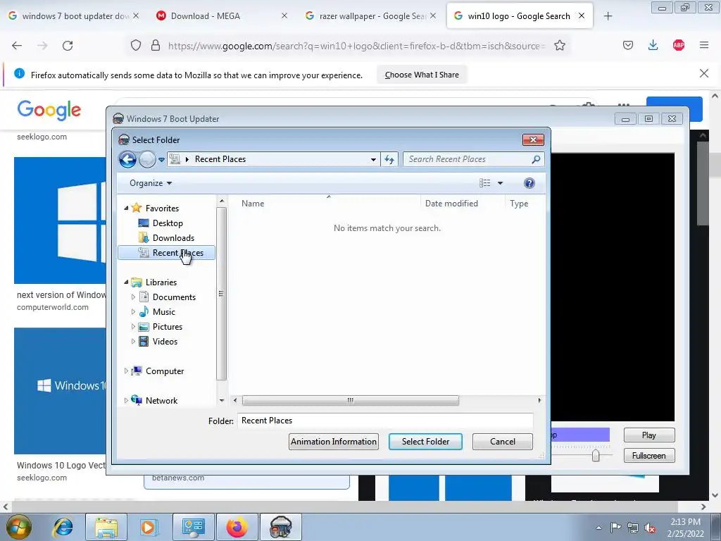Dismiss the Firefox data notification bar
This screenshot has width=721, height=541.
click(x=704, y=73)
